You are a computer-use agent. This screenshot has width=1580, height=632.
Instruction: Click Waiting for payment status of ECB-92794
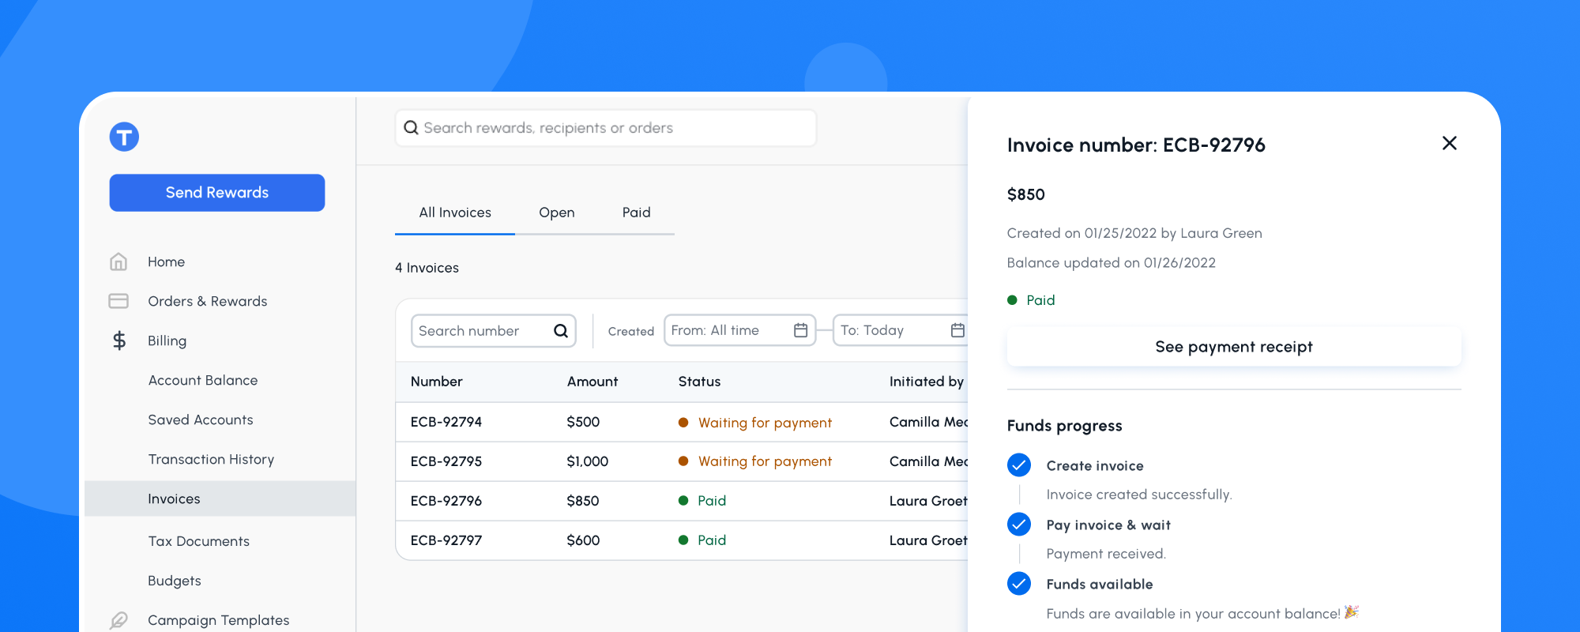tap(765, 423)
